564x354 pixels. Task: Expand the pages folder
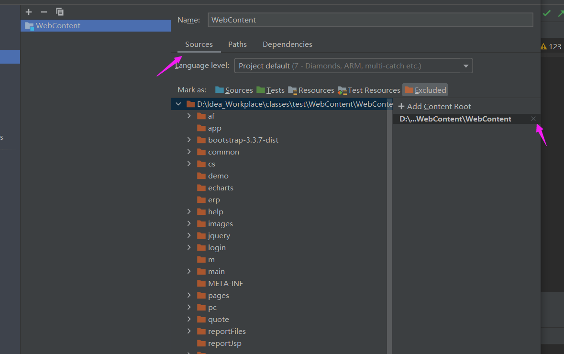tap(189, 295)
